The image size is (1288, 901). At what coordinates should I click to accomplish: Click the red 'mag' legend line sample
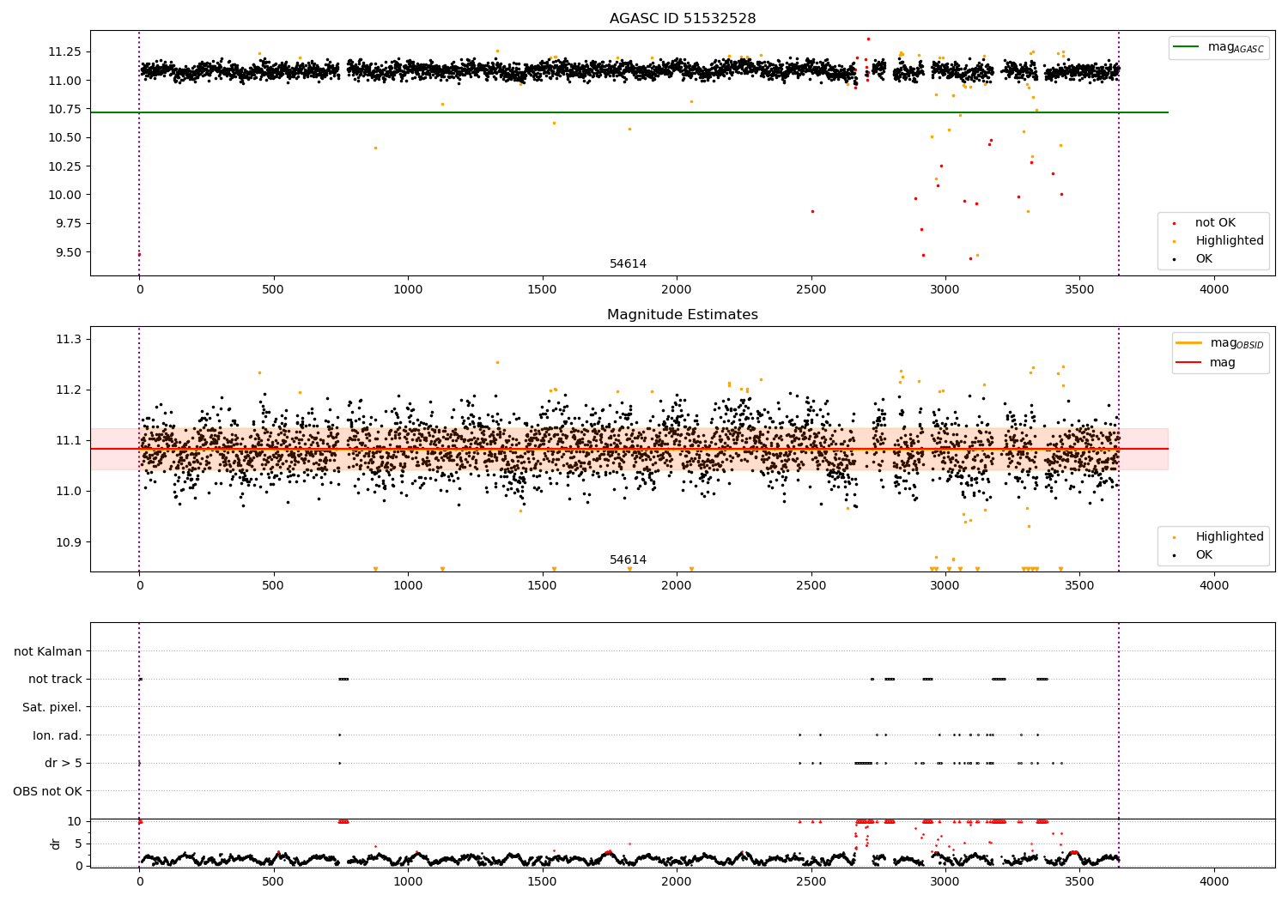pyautogui.click(x=1190, y=362)
